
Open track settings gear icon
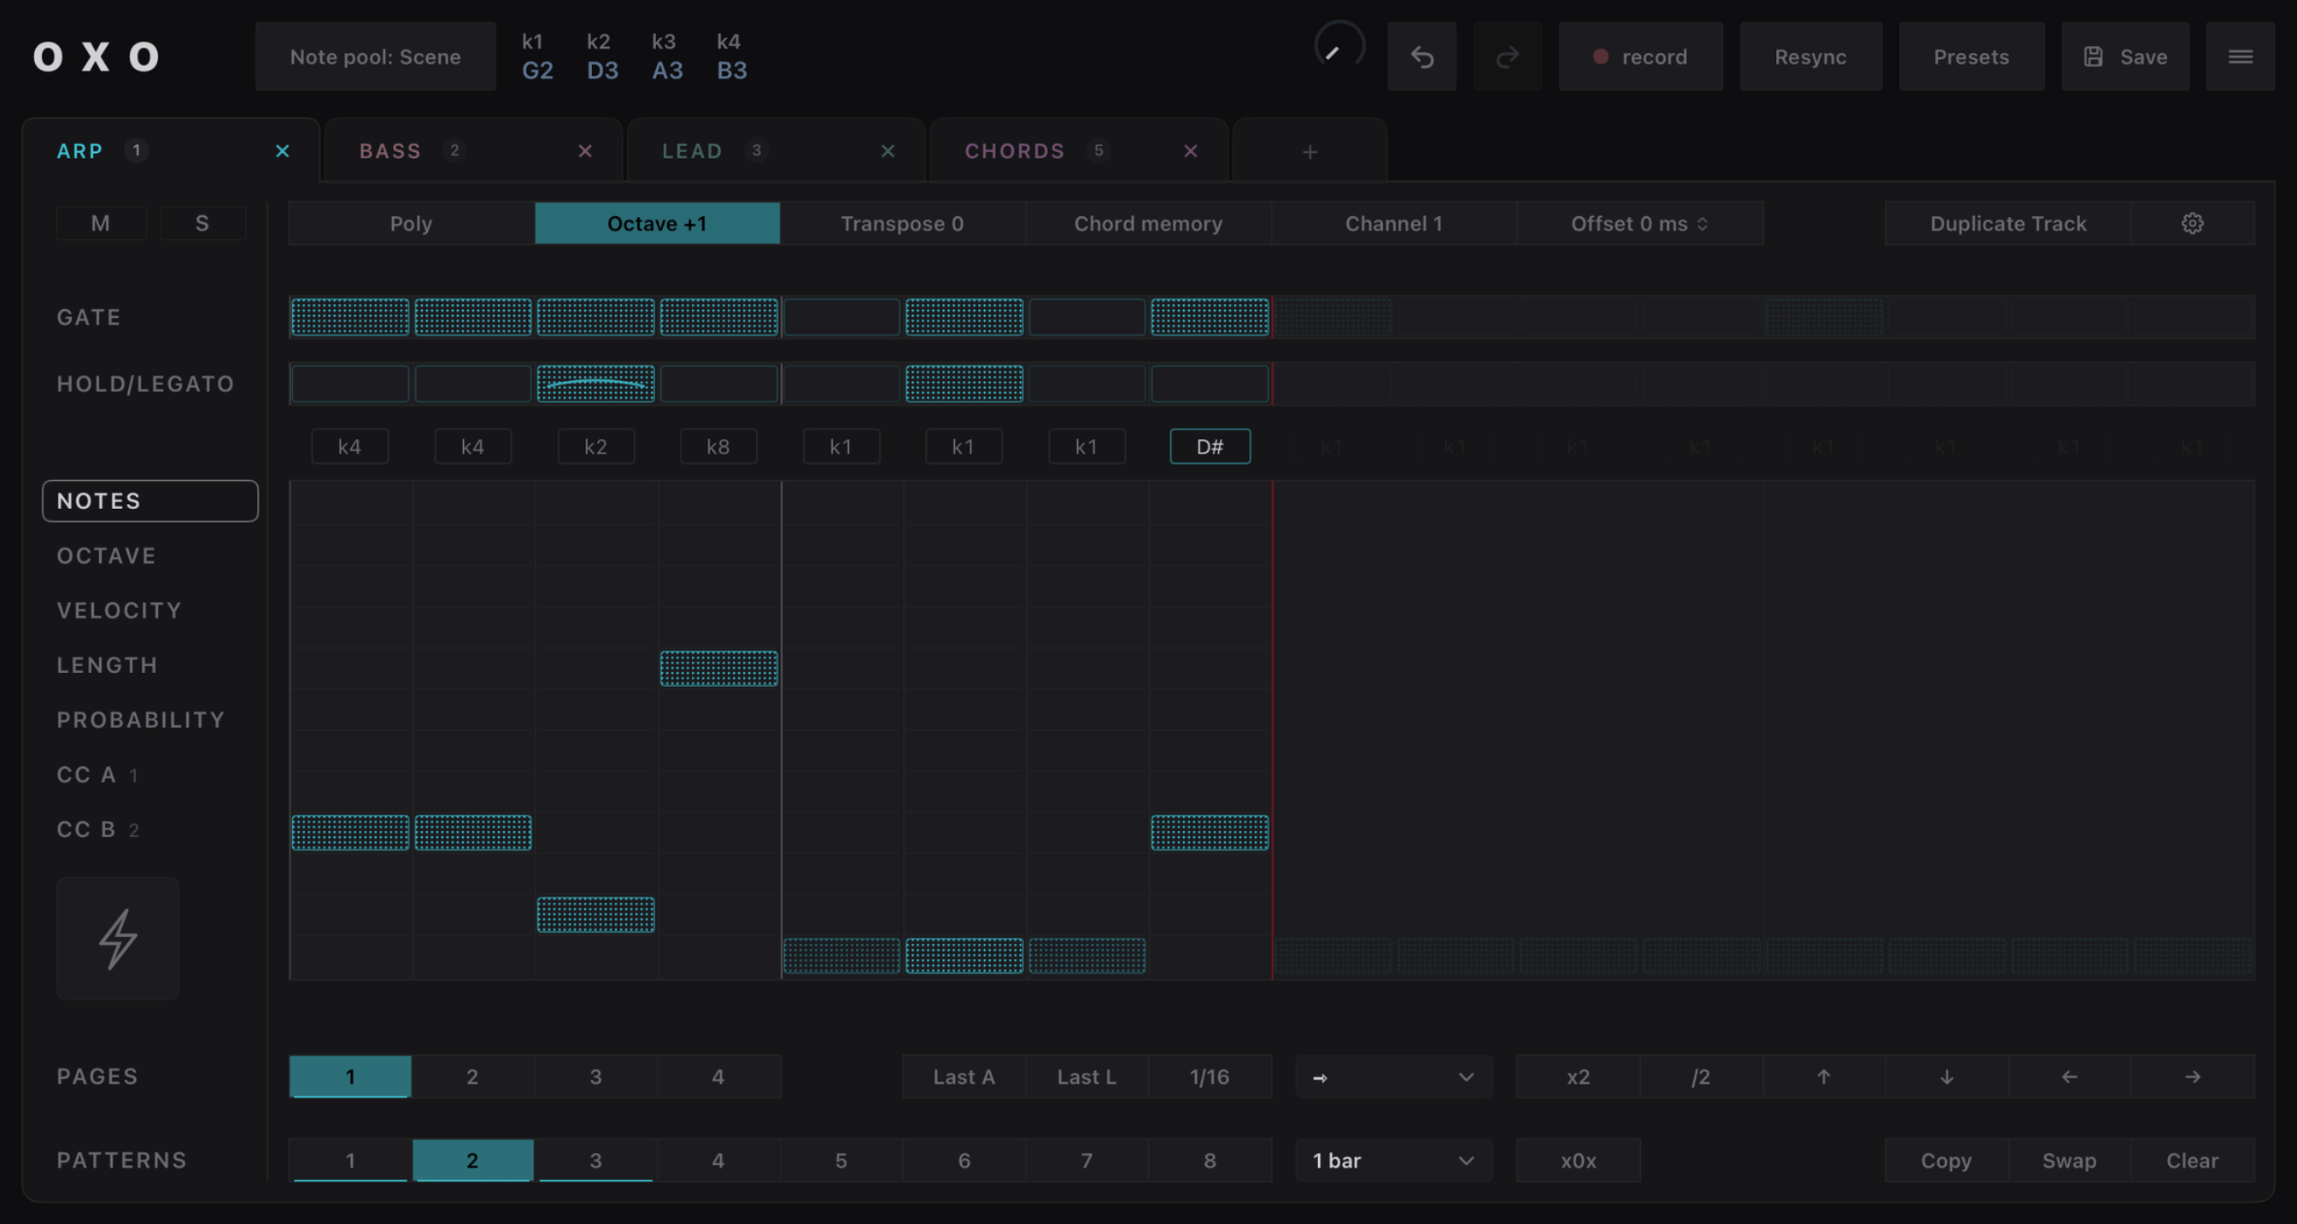[x=2193, y=224]
